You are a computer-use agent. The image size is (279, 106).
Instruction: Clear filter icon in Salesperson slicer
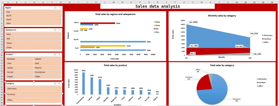pyautogui.click(x=60, y=30)
